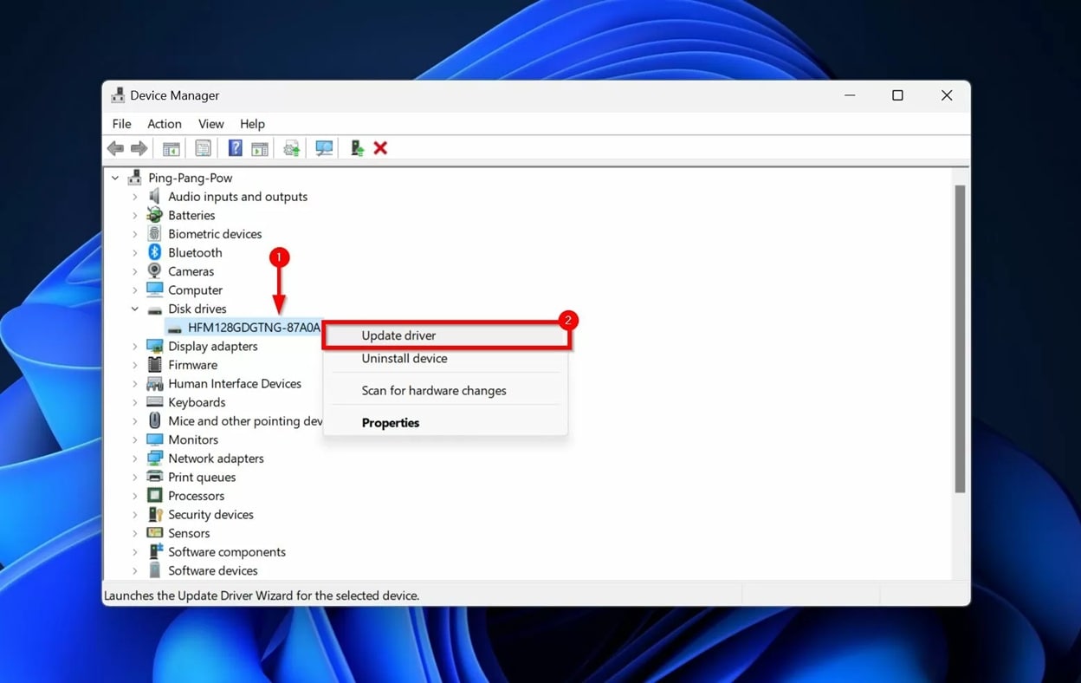Image resolution: width=1081 pixels, height=683 pixels.
Task: Click the Keyboards icon
Action: coord(154,402)
